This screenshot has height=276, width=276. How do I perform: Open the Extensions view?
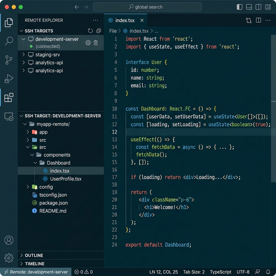tap(9, 98)
